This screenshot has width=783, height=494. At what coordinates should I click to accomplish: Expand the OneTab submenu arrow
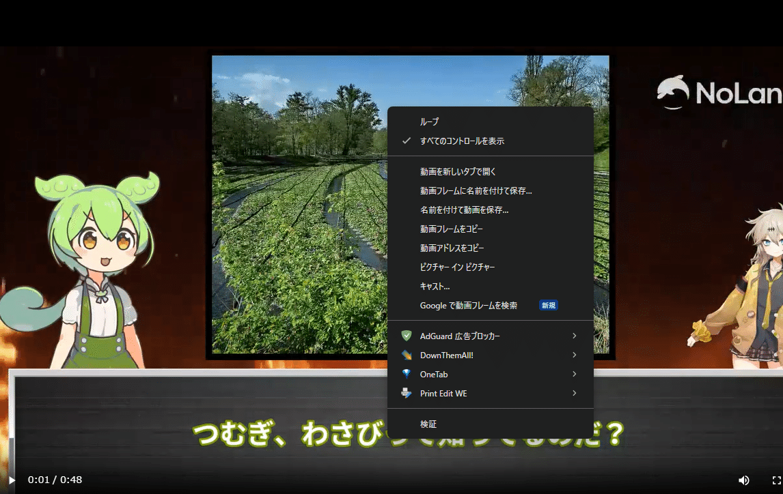pyautogui.click(x=574, y=374)
